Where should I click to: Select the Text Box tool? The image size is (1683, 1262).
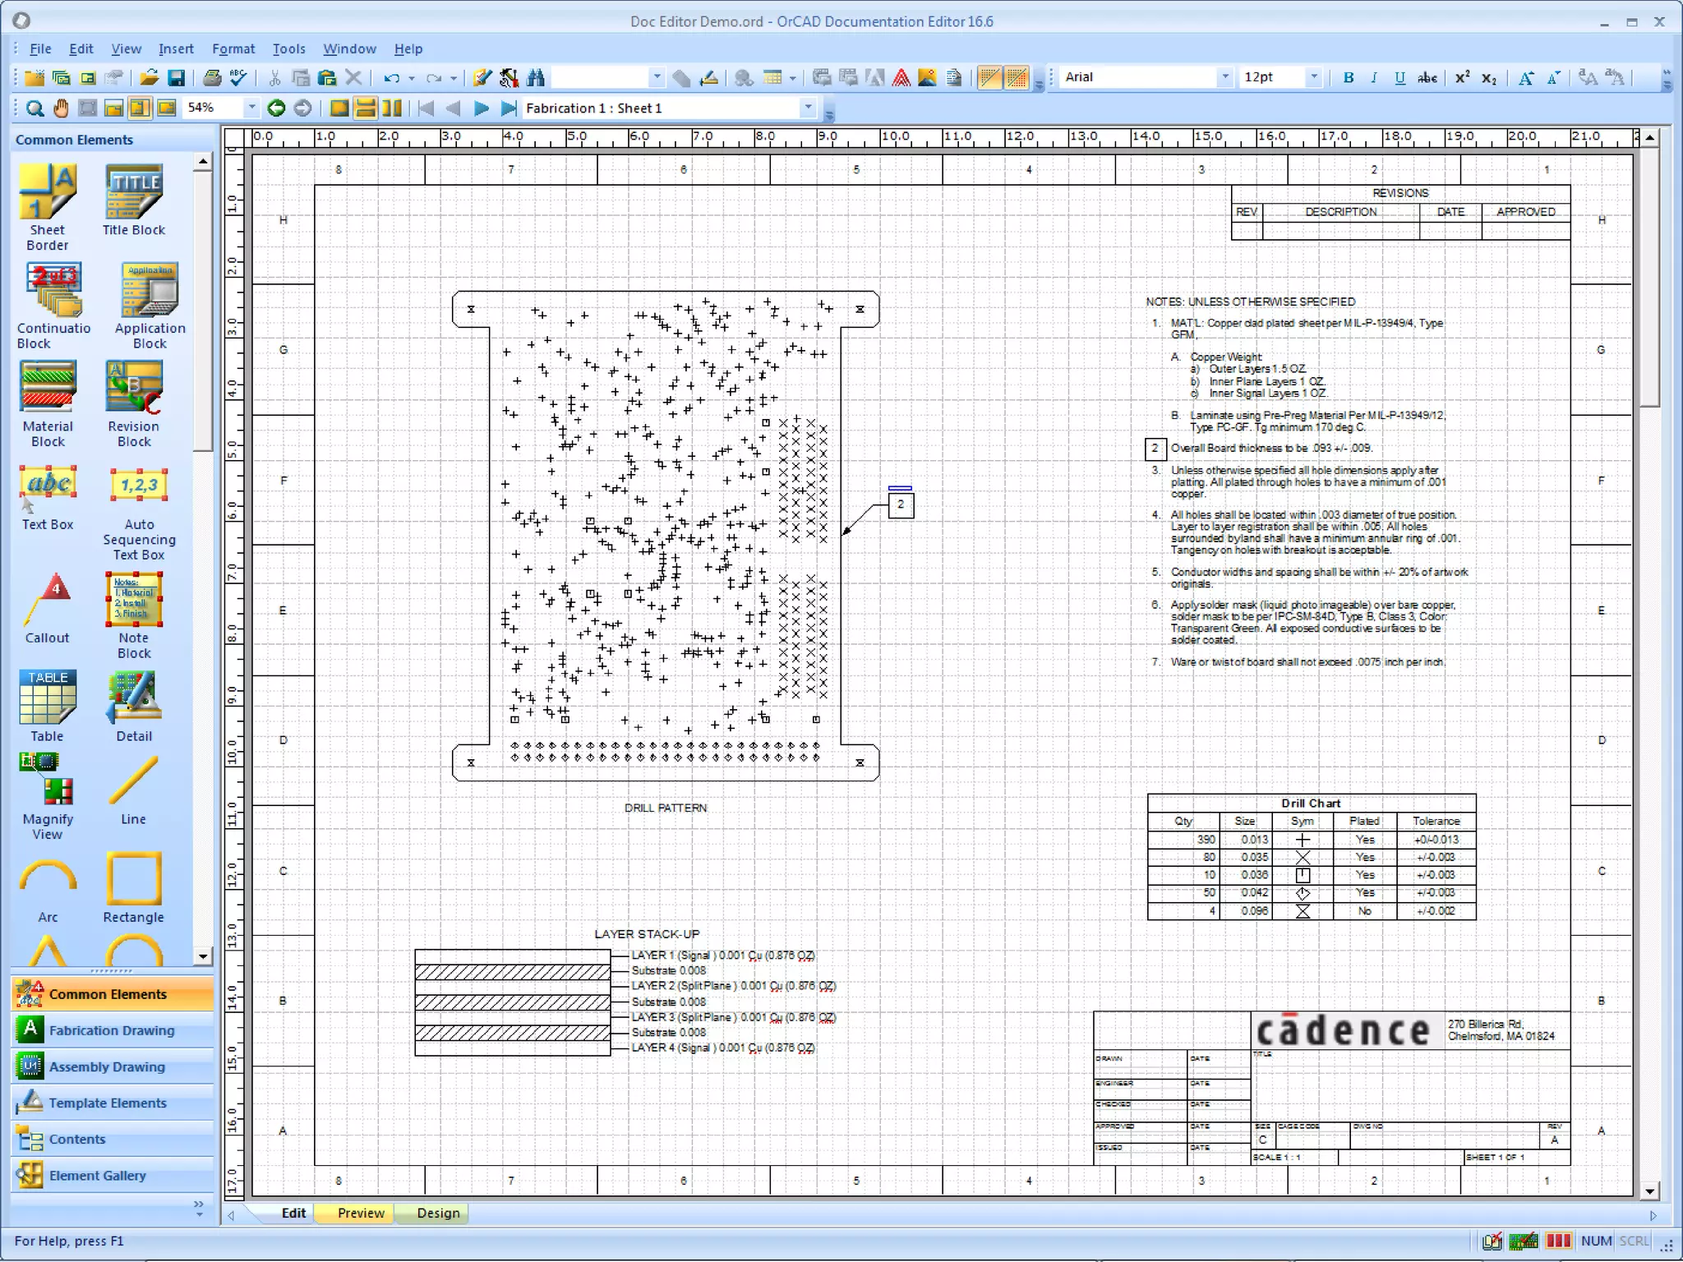click(48, 497)
